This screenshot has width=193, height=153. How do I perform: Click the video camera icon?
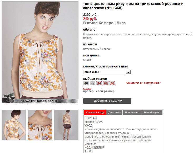click(8, 98)
